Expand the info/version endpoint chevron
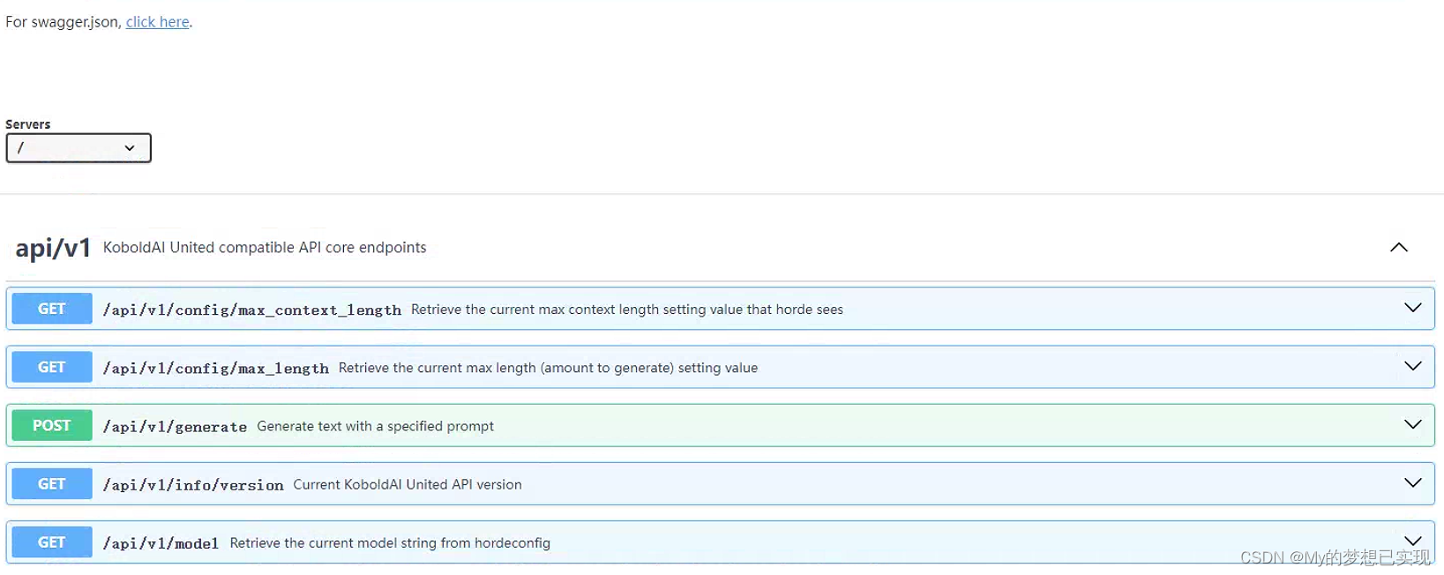Screen dimensions: 1444x575 click(x=1412, y=482)
